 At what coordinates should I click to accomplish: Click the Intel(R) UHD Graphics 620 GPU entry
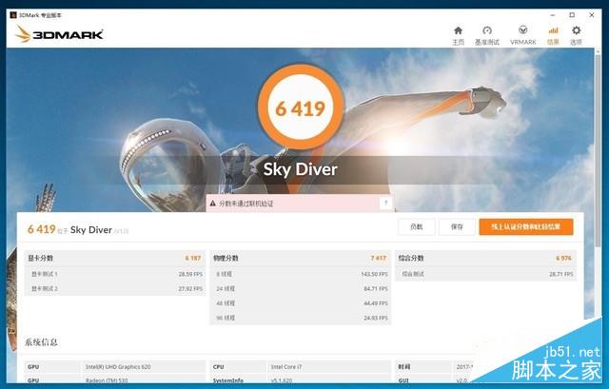118,367
